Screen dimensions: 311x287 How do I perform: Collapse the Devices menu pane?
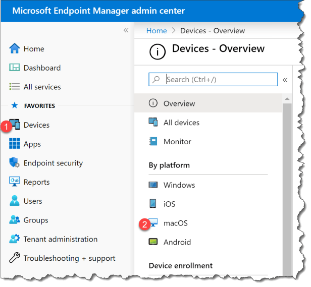(285, 80)
